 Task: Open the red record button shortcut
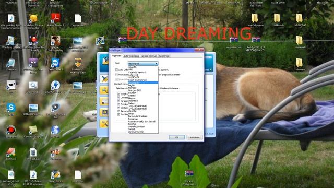[11, 130]
